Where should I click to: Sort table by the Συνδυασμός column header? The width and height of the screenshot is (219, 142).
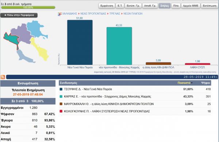(69, 83)
